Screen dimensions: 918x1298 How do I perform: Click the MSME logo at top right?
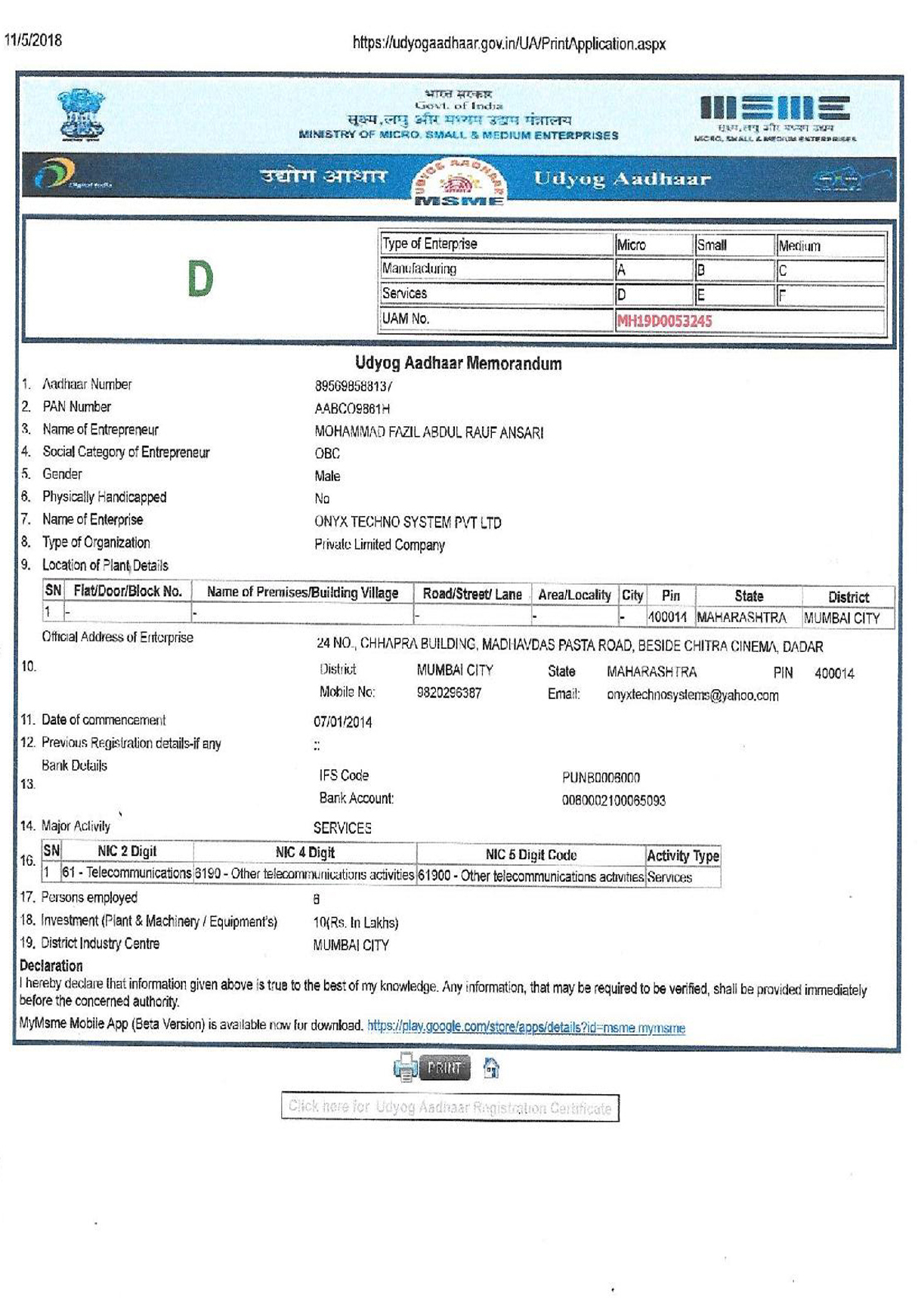tap(774, 116)
